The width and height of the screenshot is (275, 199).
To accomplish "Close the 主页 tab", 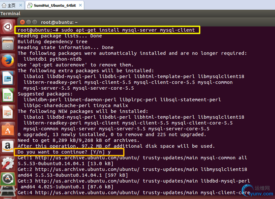I will pyautogui.click(x=21, y=5).
